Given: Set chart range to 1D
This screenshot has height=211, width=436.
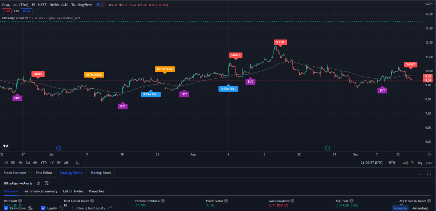Looking at the screenshot, I should coord(6,163).
